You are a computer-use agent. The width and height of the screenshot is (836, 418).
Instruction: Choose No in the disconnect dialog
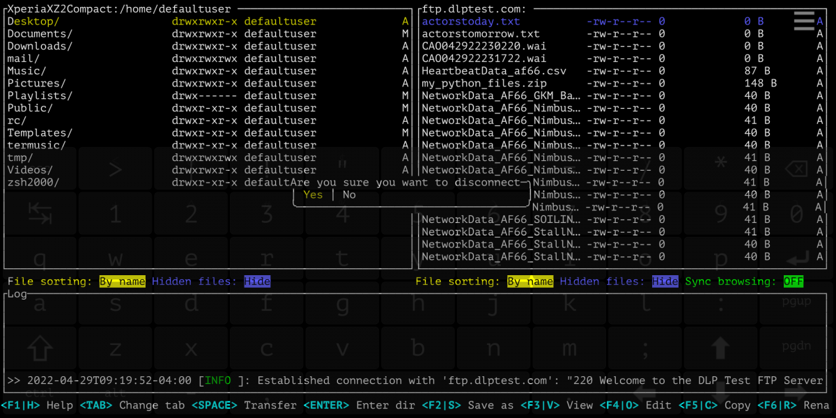[349, 195]
